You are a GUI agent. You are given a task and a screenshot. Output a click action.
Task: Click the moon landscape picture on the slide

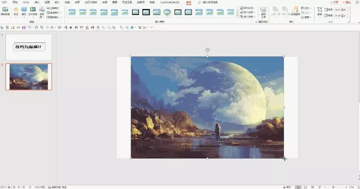point(207,107)
